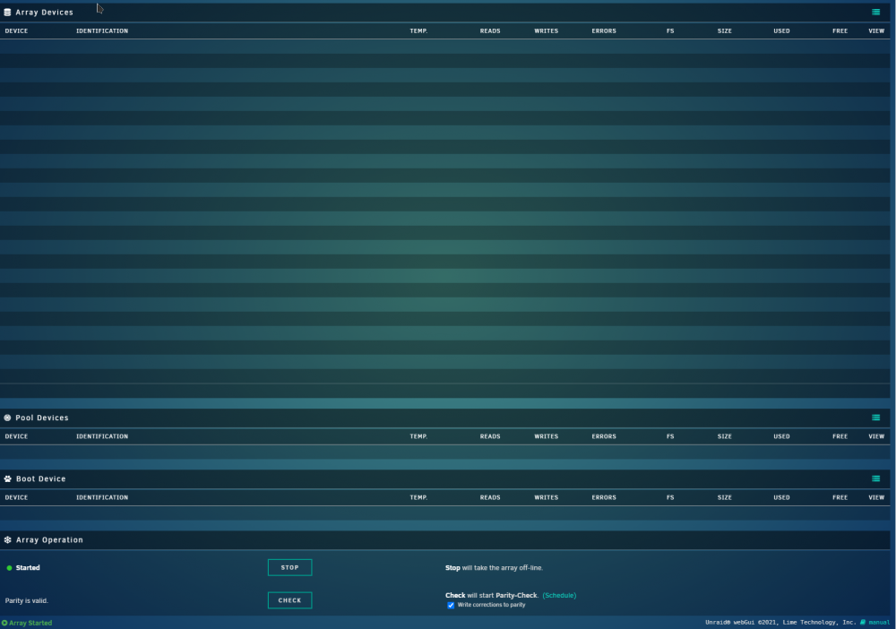The width and height of the screenshot is (896, 629).
Task: Click DEVICE column header in Array Devices
Action: [x=16, y=30]
